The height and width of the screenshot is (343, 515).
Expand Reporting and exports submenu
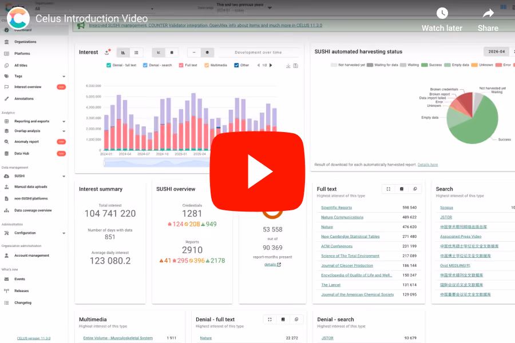tap(64, 121)
